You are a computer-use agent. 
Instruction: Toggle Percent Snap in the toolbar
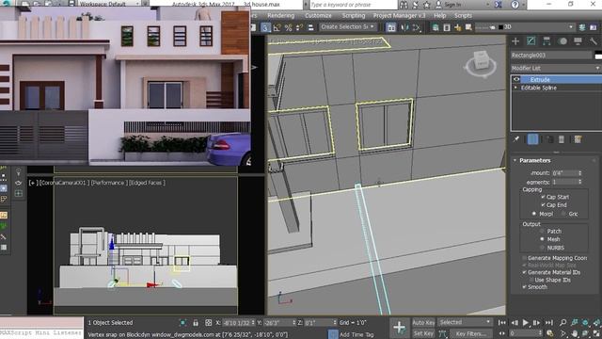click(289, 27)
